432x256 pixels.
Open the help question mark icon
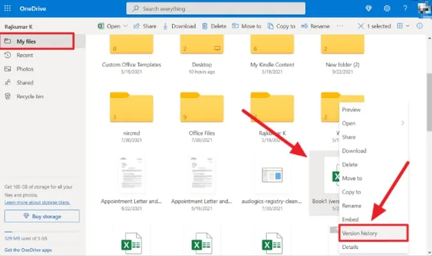point(405,8)
